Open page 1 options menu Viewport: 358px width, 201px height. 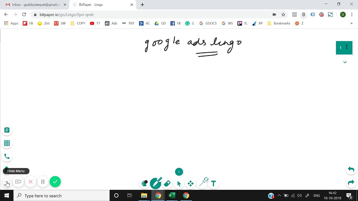coord(347,47)
